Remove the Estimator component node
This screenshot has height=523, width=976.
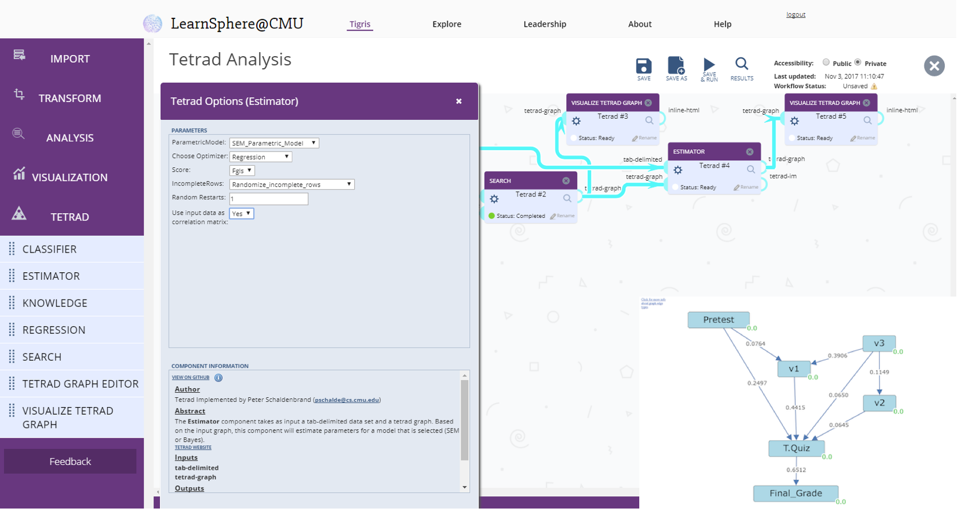coord(749,152)
